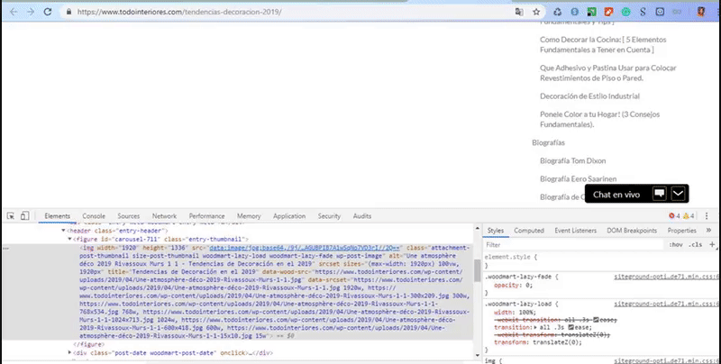721x364 pixels.
Task: Expand the div post-date woodmart-post-date node
Action: (70, 352)
